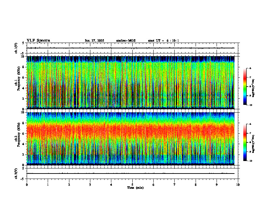Click the "5" volt tick of ch.1(V) strip
268x207 pixels.
[x=23, y=43]
